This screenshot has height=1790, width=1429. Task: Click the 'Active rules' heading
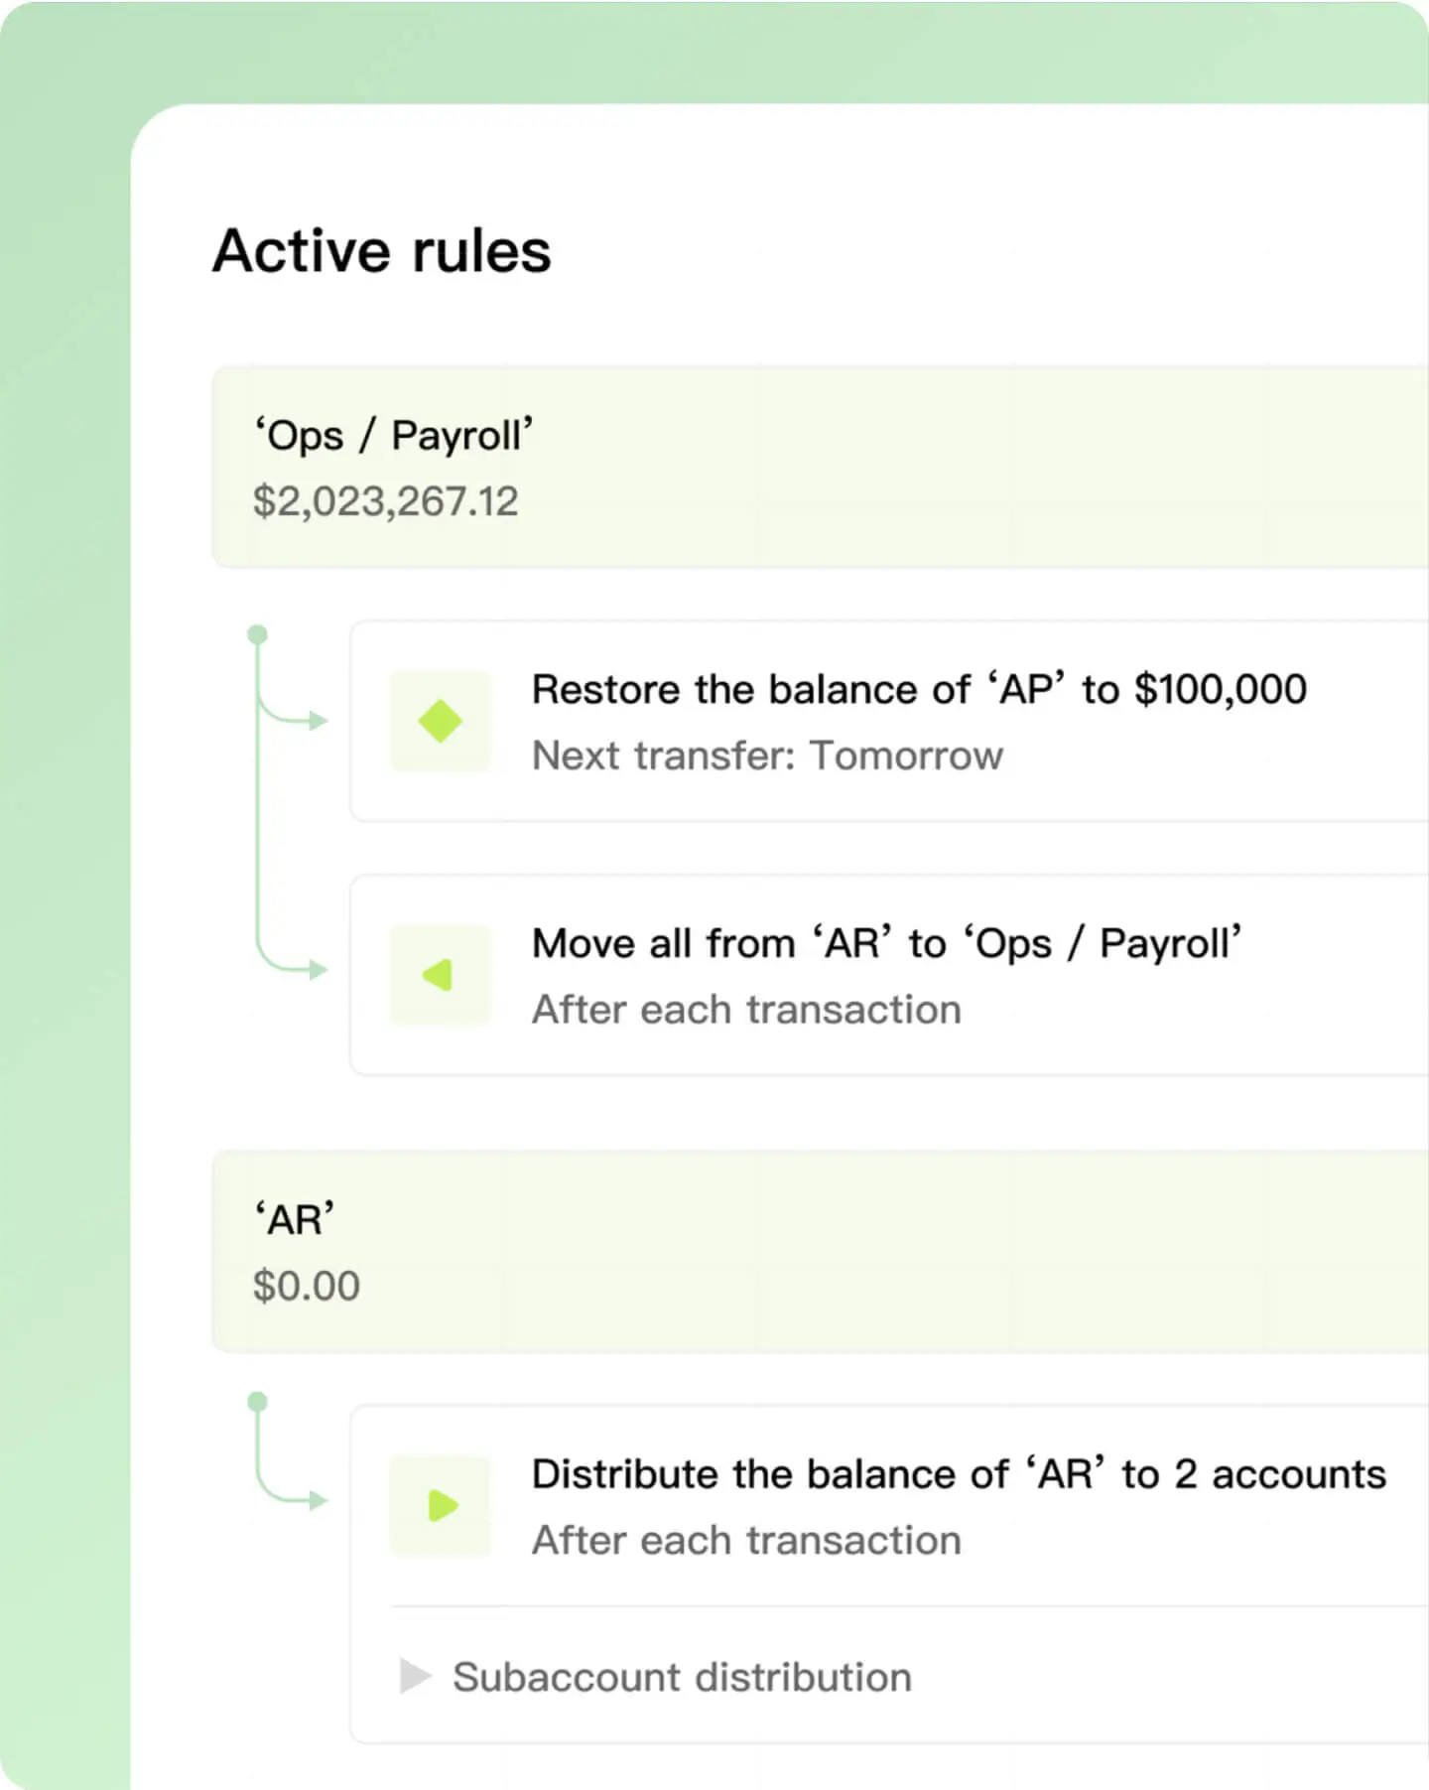pyautogui.click(x=382, y=250)
